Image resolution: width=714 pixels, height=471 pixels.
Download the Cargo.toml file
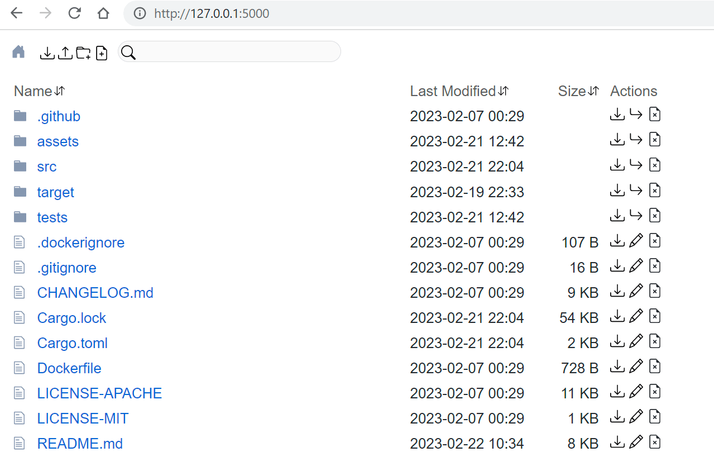pyautogui.click(x=617, y=341)
